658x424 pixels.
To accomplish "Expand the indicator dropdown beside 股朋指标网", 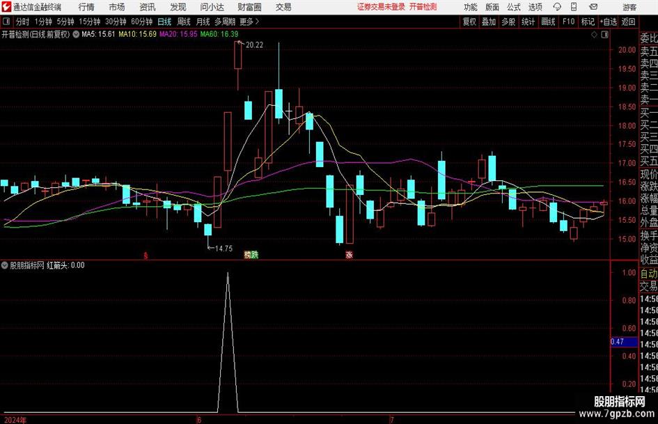I will 5,265.
